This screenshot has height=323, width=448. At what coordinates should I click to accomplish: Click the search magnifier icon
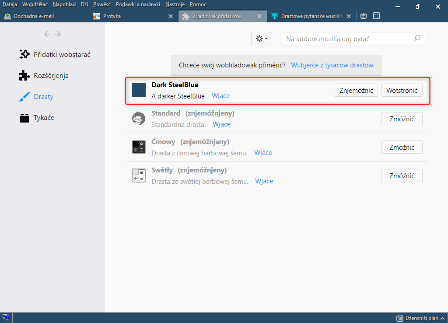coord(417,39)
